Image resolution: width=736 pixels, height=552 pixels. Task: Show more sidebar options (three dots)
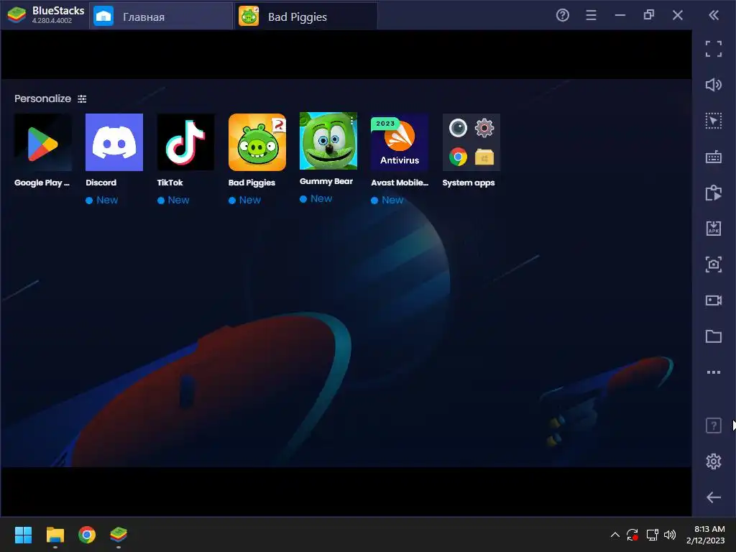pyautogui.click(x=714, y=372)
